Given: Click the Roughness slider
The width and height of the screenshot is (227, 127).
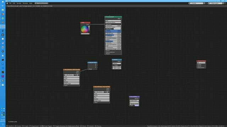Looking at the screenshot, I should pos(113,35).
